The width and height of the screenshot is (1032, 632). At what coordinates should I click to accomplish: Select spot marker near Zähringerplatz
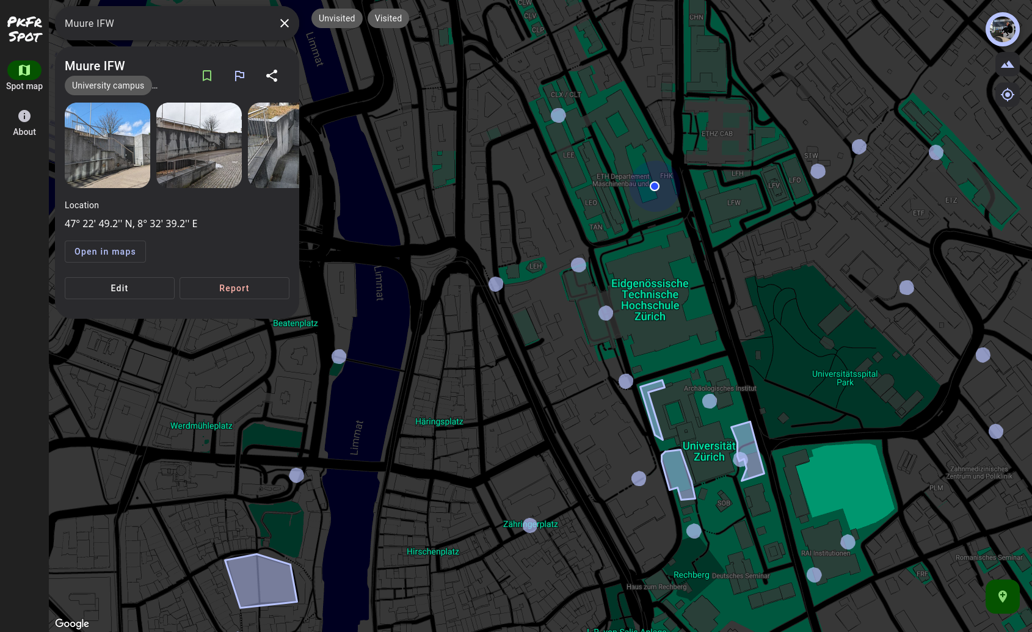[530, 525]
